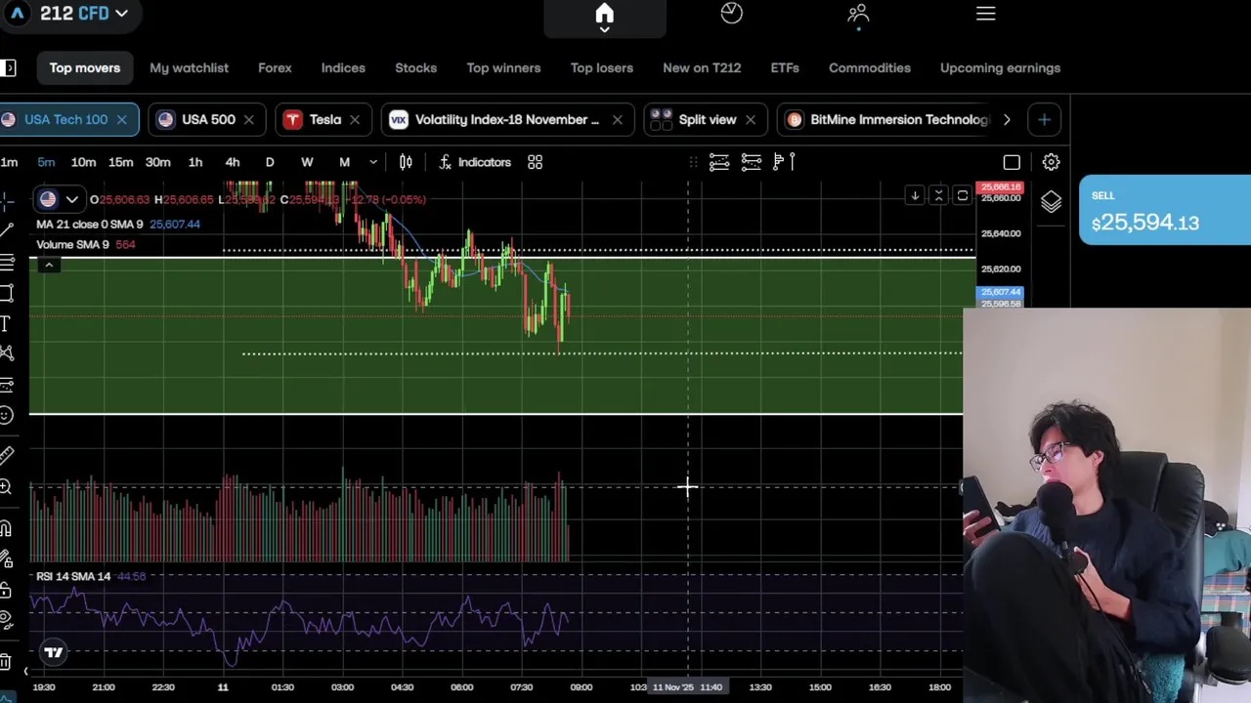Expand the more timeframes dropdown

[x=373, y=162]
